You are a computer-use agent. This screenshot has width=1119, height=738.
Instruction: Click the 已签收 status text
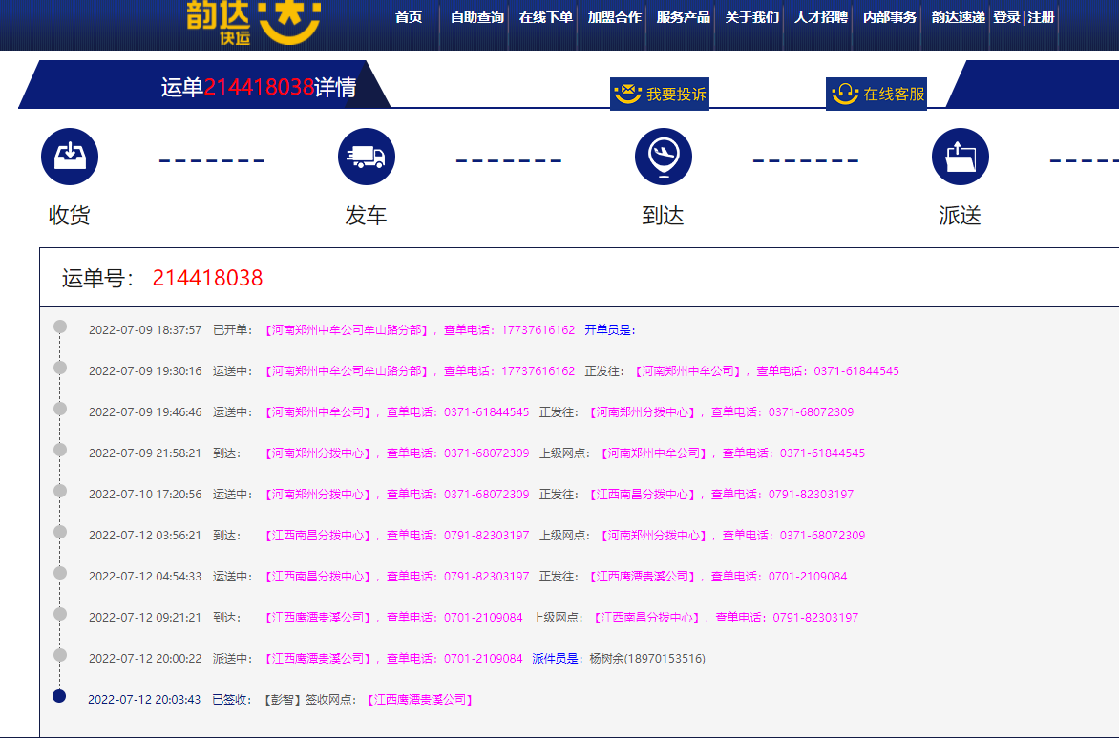232,700
